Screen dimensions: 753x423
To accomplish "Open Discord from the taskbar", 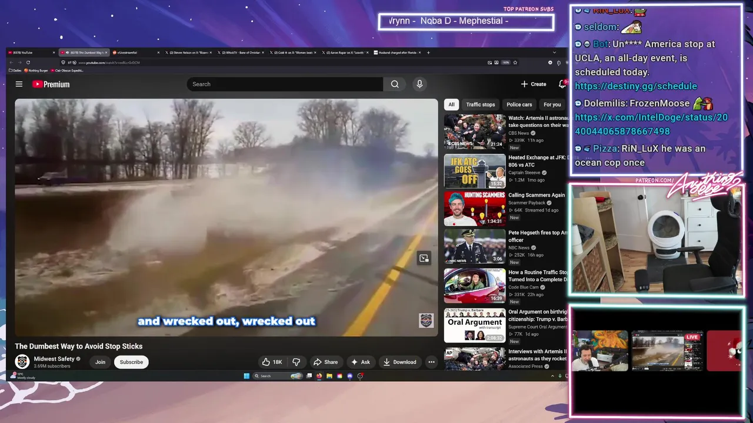I will (350, 376).
